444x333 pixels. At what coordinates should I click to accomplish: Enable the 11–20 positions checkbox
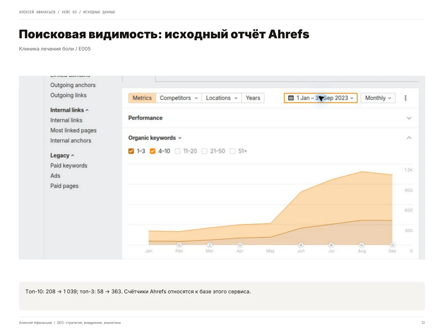click(x=178, y=151)
